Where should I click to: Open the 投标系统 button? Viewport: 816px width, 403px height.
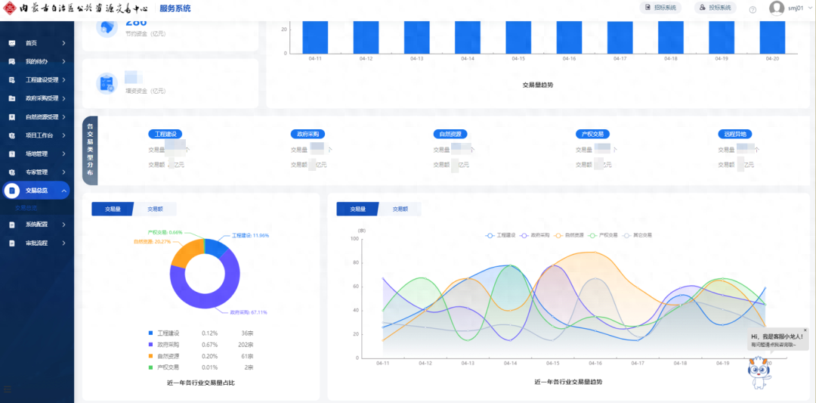tap(716, 8)
